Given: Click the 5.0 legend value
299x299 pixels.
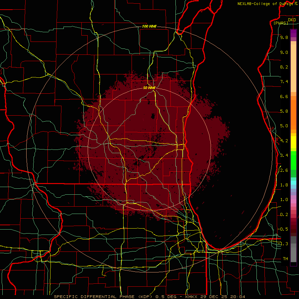Looking at the screenshot, I should pos(284,126).
